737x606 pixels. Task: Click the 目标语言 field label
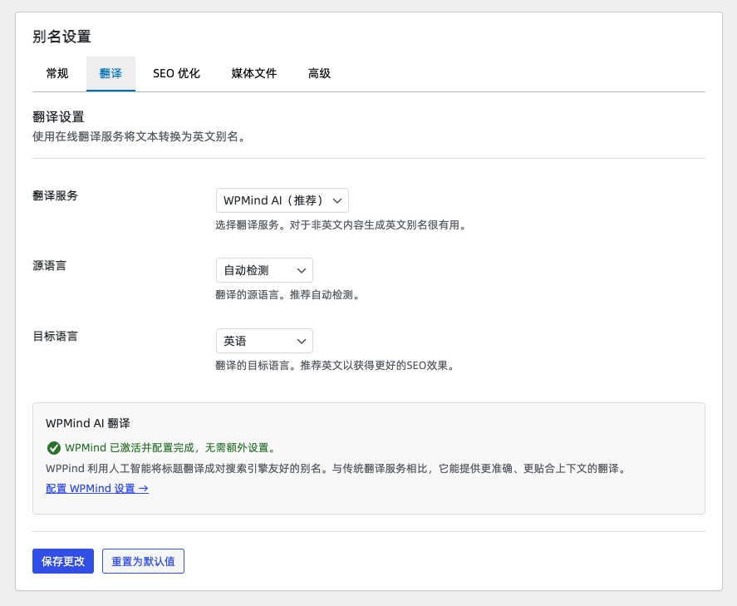coord(56,336)
